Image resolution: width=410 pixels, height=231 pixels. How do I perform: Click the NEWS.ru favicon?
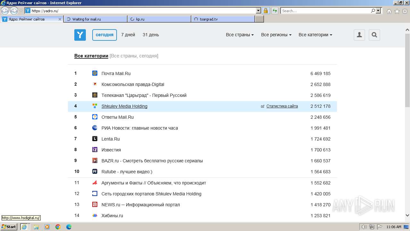click(x=95, y=204)
